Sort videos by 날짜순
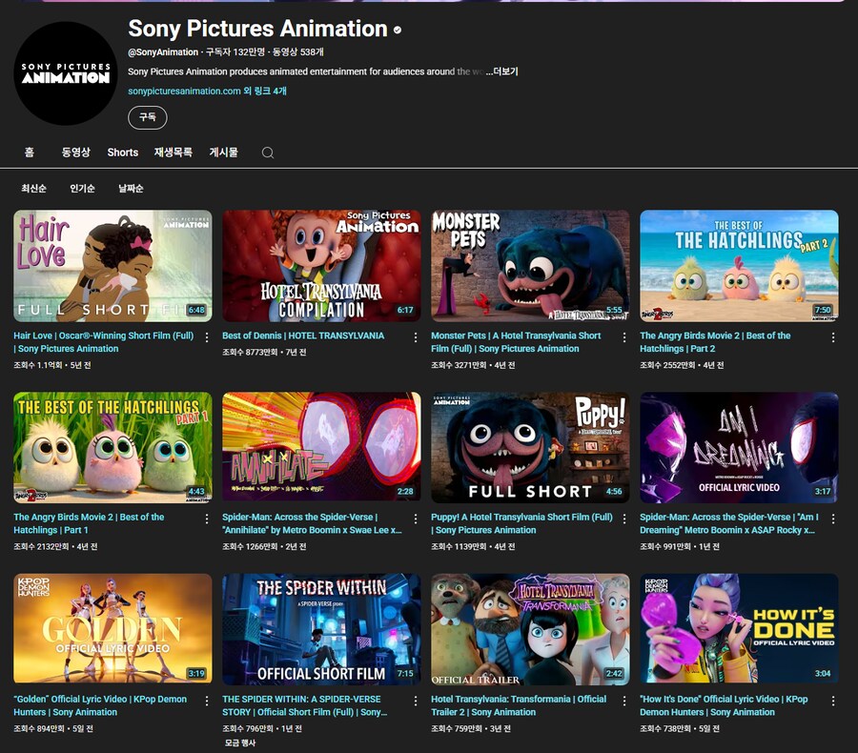 tap(131, 189)
